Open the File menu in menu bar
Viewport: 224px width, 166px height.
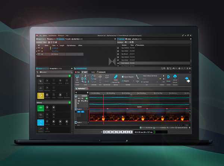(x=41, y=35)
